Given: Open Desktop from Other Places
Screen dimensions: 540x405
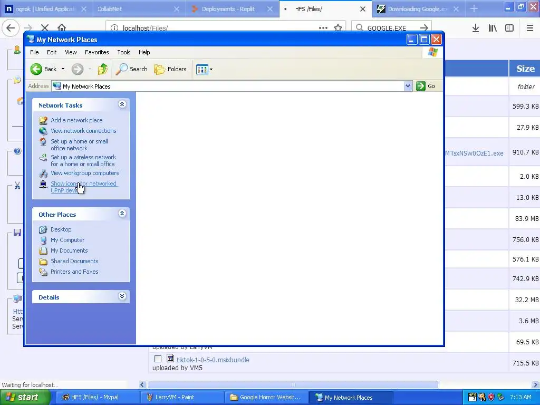Looking at the screenshot, I should (61, 229).
